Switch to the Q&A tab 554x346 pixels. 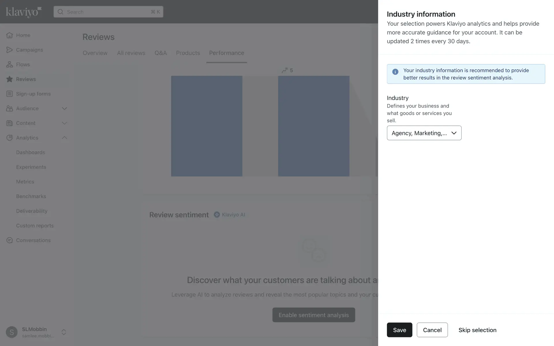pos(160,53)
